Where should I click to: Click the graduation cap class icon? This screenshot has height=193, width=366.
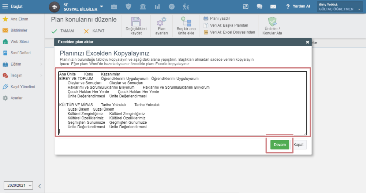55,7
